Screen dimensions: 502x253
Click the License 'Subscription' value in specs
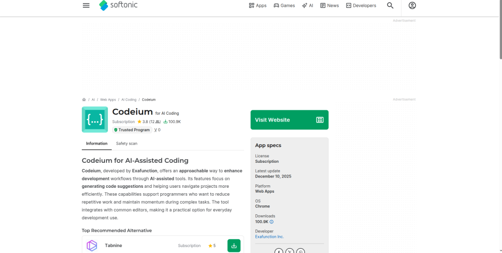tap(267, 161)
